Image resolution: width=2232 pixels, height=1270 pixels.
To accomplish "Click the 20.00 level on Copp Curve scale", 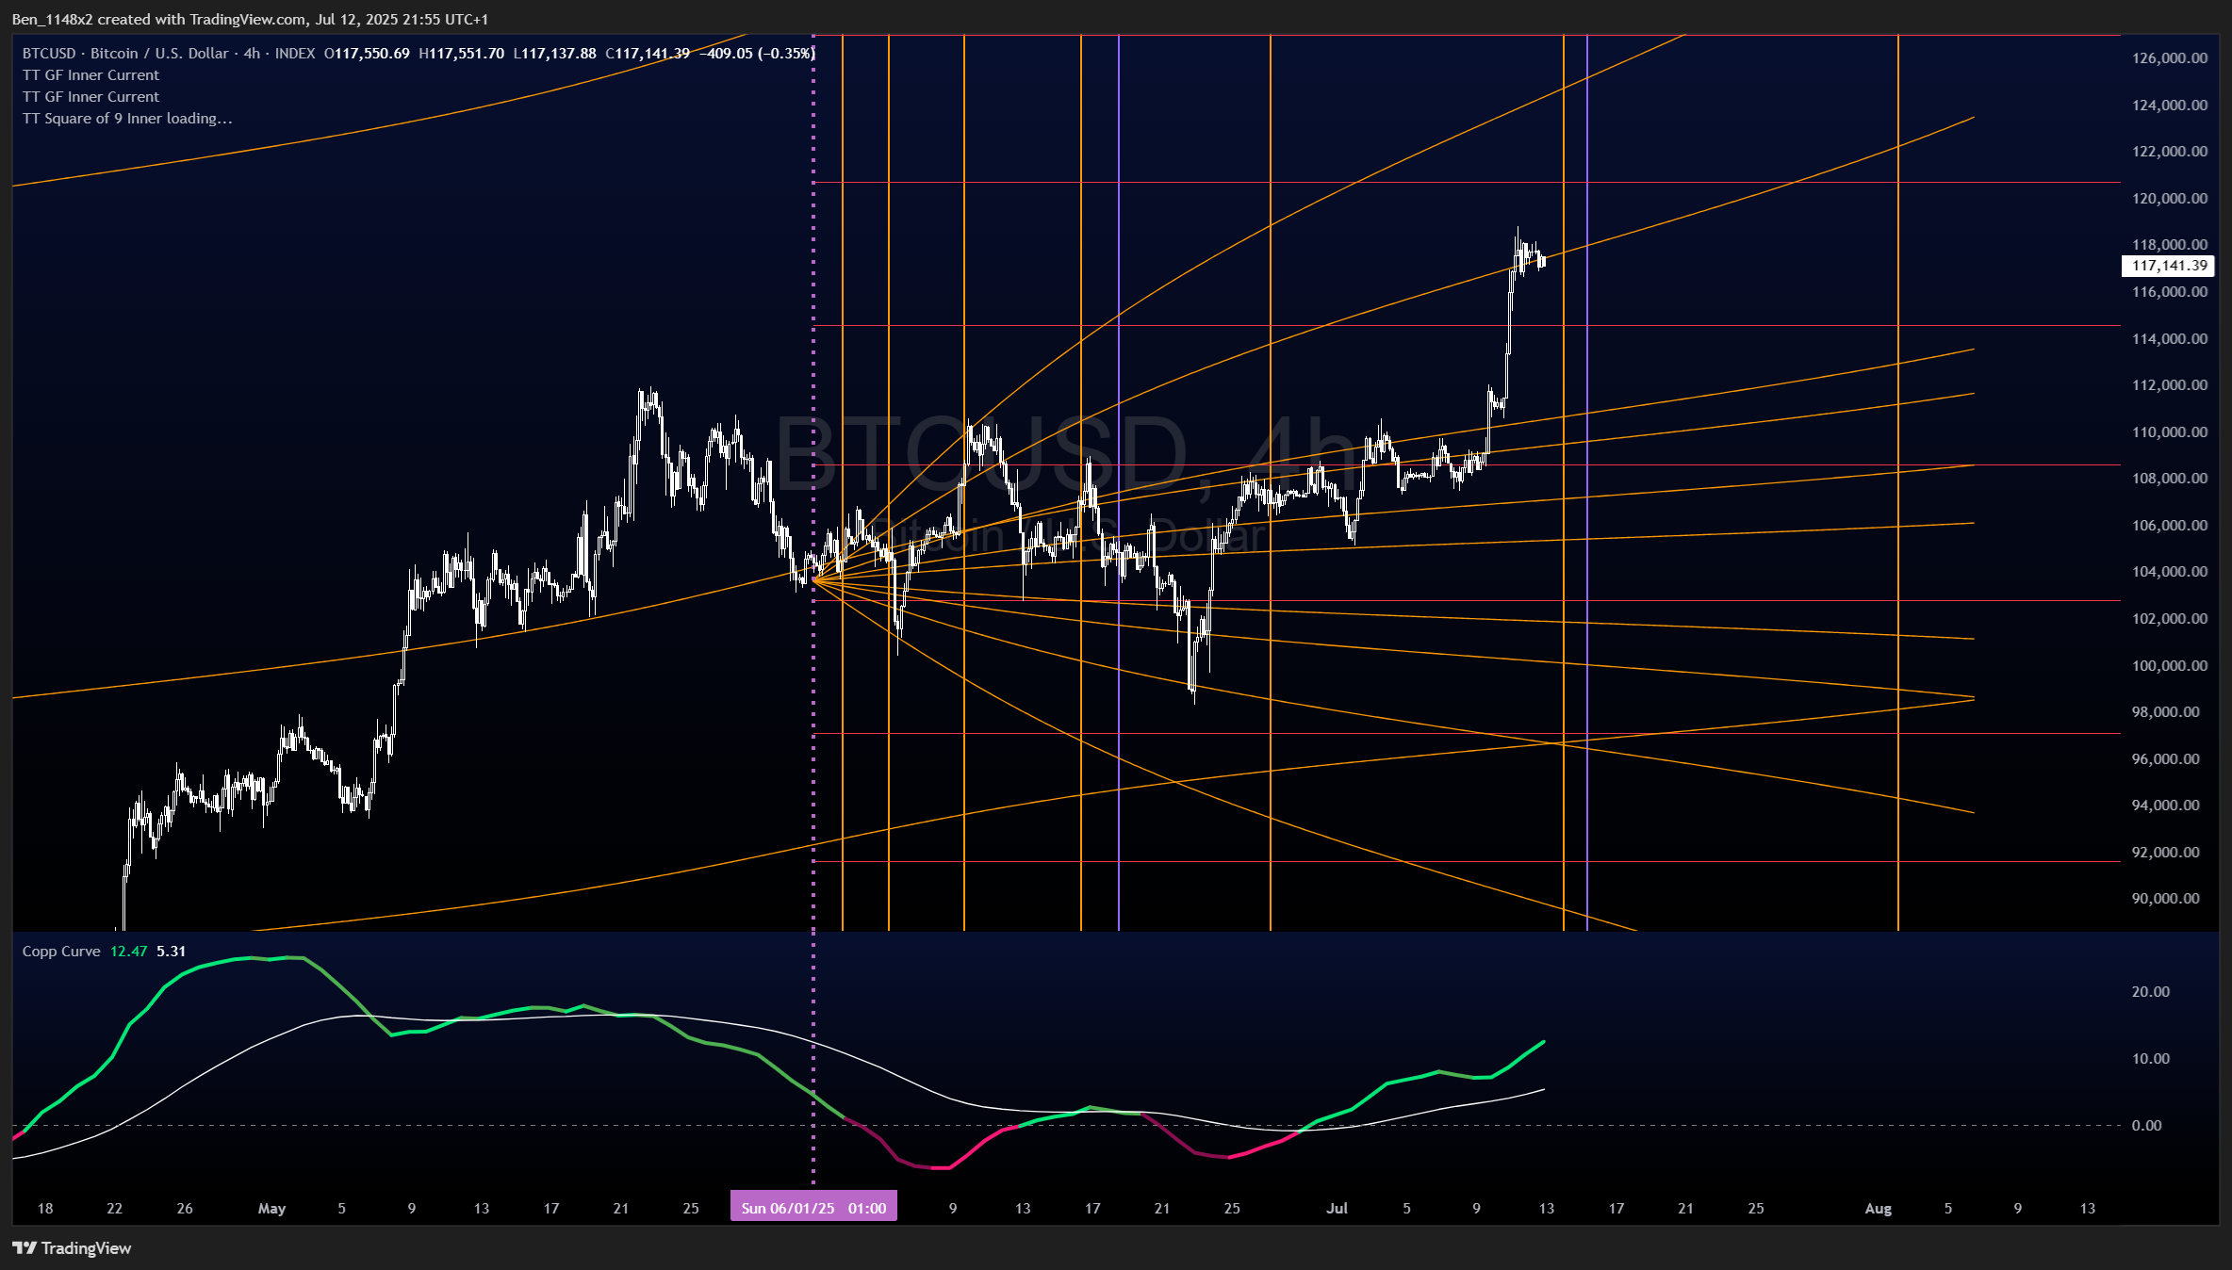I will tap(2150, 992).
